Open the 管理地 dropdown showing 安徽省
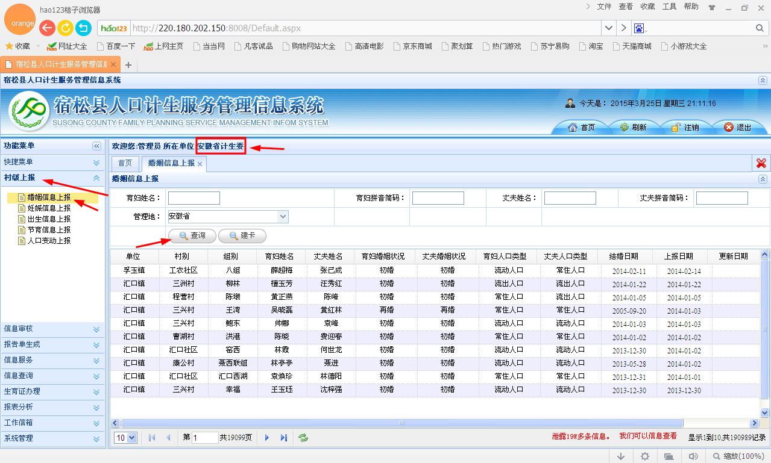 [x=283, y=216]
